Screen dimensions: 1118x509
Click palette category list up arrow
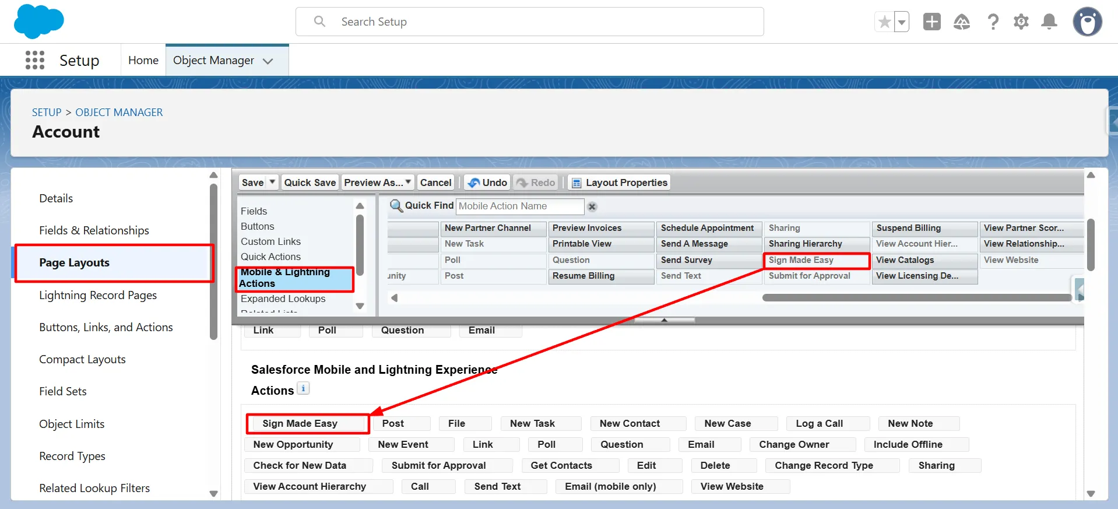coord(360,206)
